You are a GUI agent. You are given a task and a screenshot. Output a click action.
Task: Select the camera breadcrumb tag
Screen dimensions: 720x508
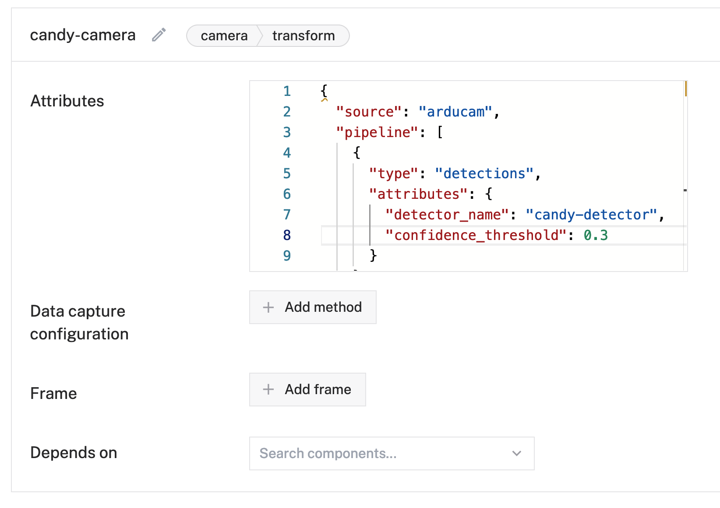pyautogui.click(x=224, y=35)
